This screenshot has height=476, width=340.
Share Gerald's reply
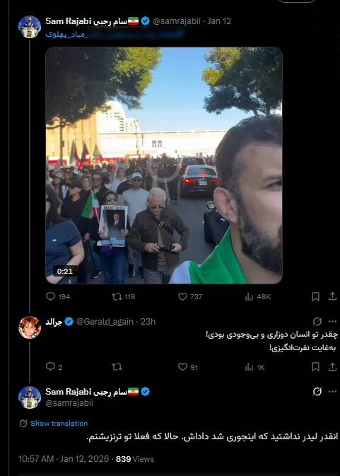332,367
